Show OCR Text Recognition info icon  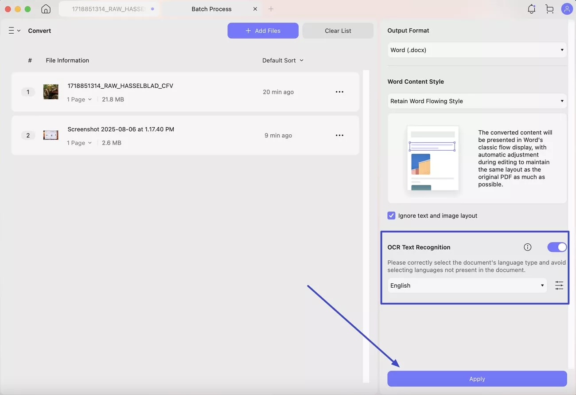pyautogui.click(x=527, y=247)
